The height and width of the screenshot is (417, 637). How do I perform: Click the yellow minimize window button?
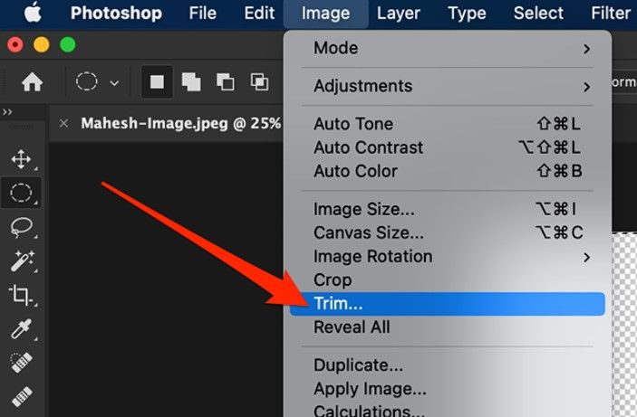point(42,44)
